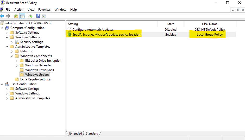The image size is (245, 140).
Task: Click the 'Enabled' state cell
Action: (x=171, y=35)
